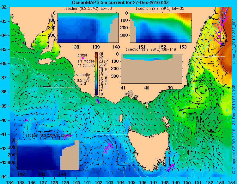This screenshot has width=237, height=184.
Task: Click the dark red top of the colour bar
Action: pyautogui.click(x=96, y=54)
